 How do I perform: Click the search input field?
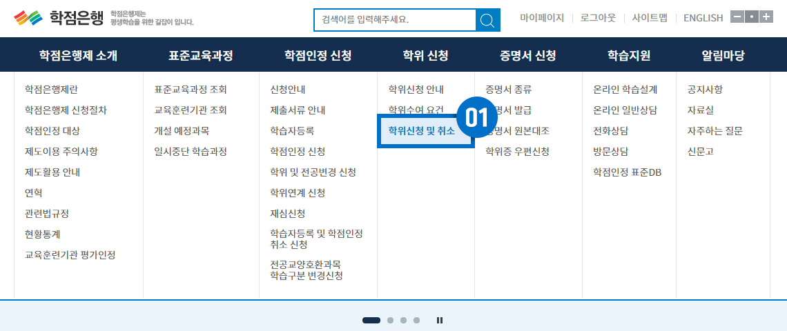click(x=394, y=20)
